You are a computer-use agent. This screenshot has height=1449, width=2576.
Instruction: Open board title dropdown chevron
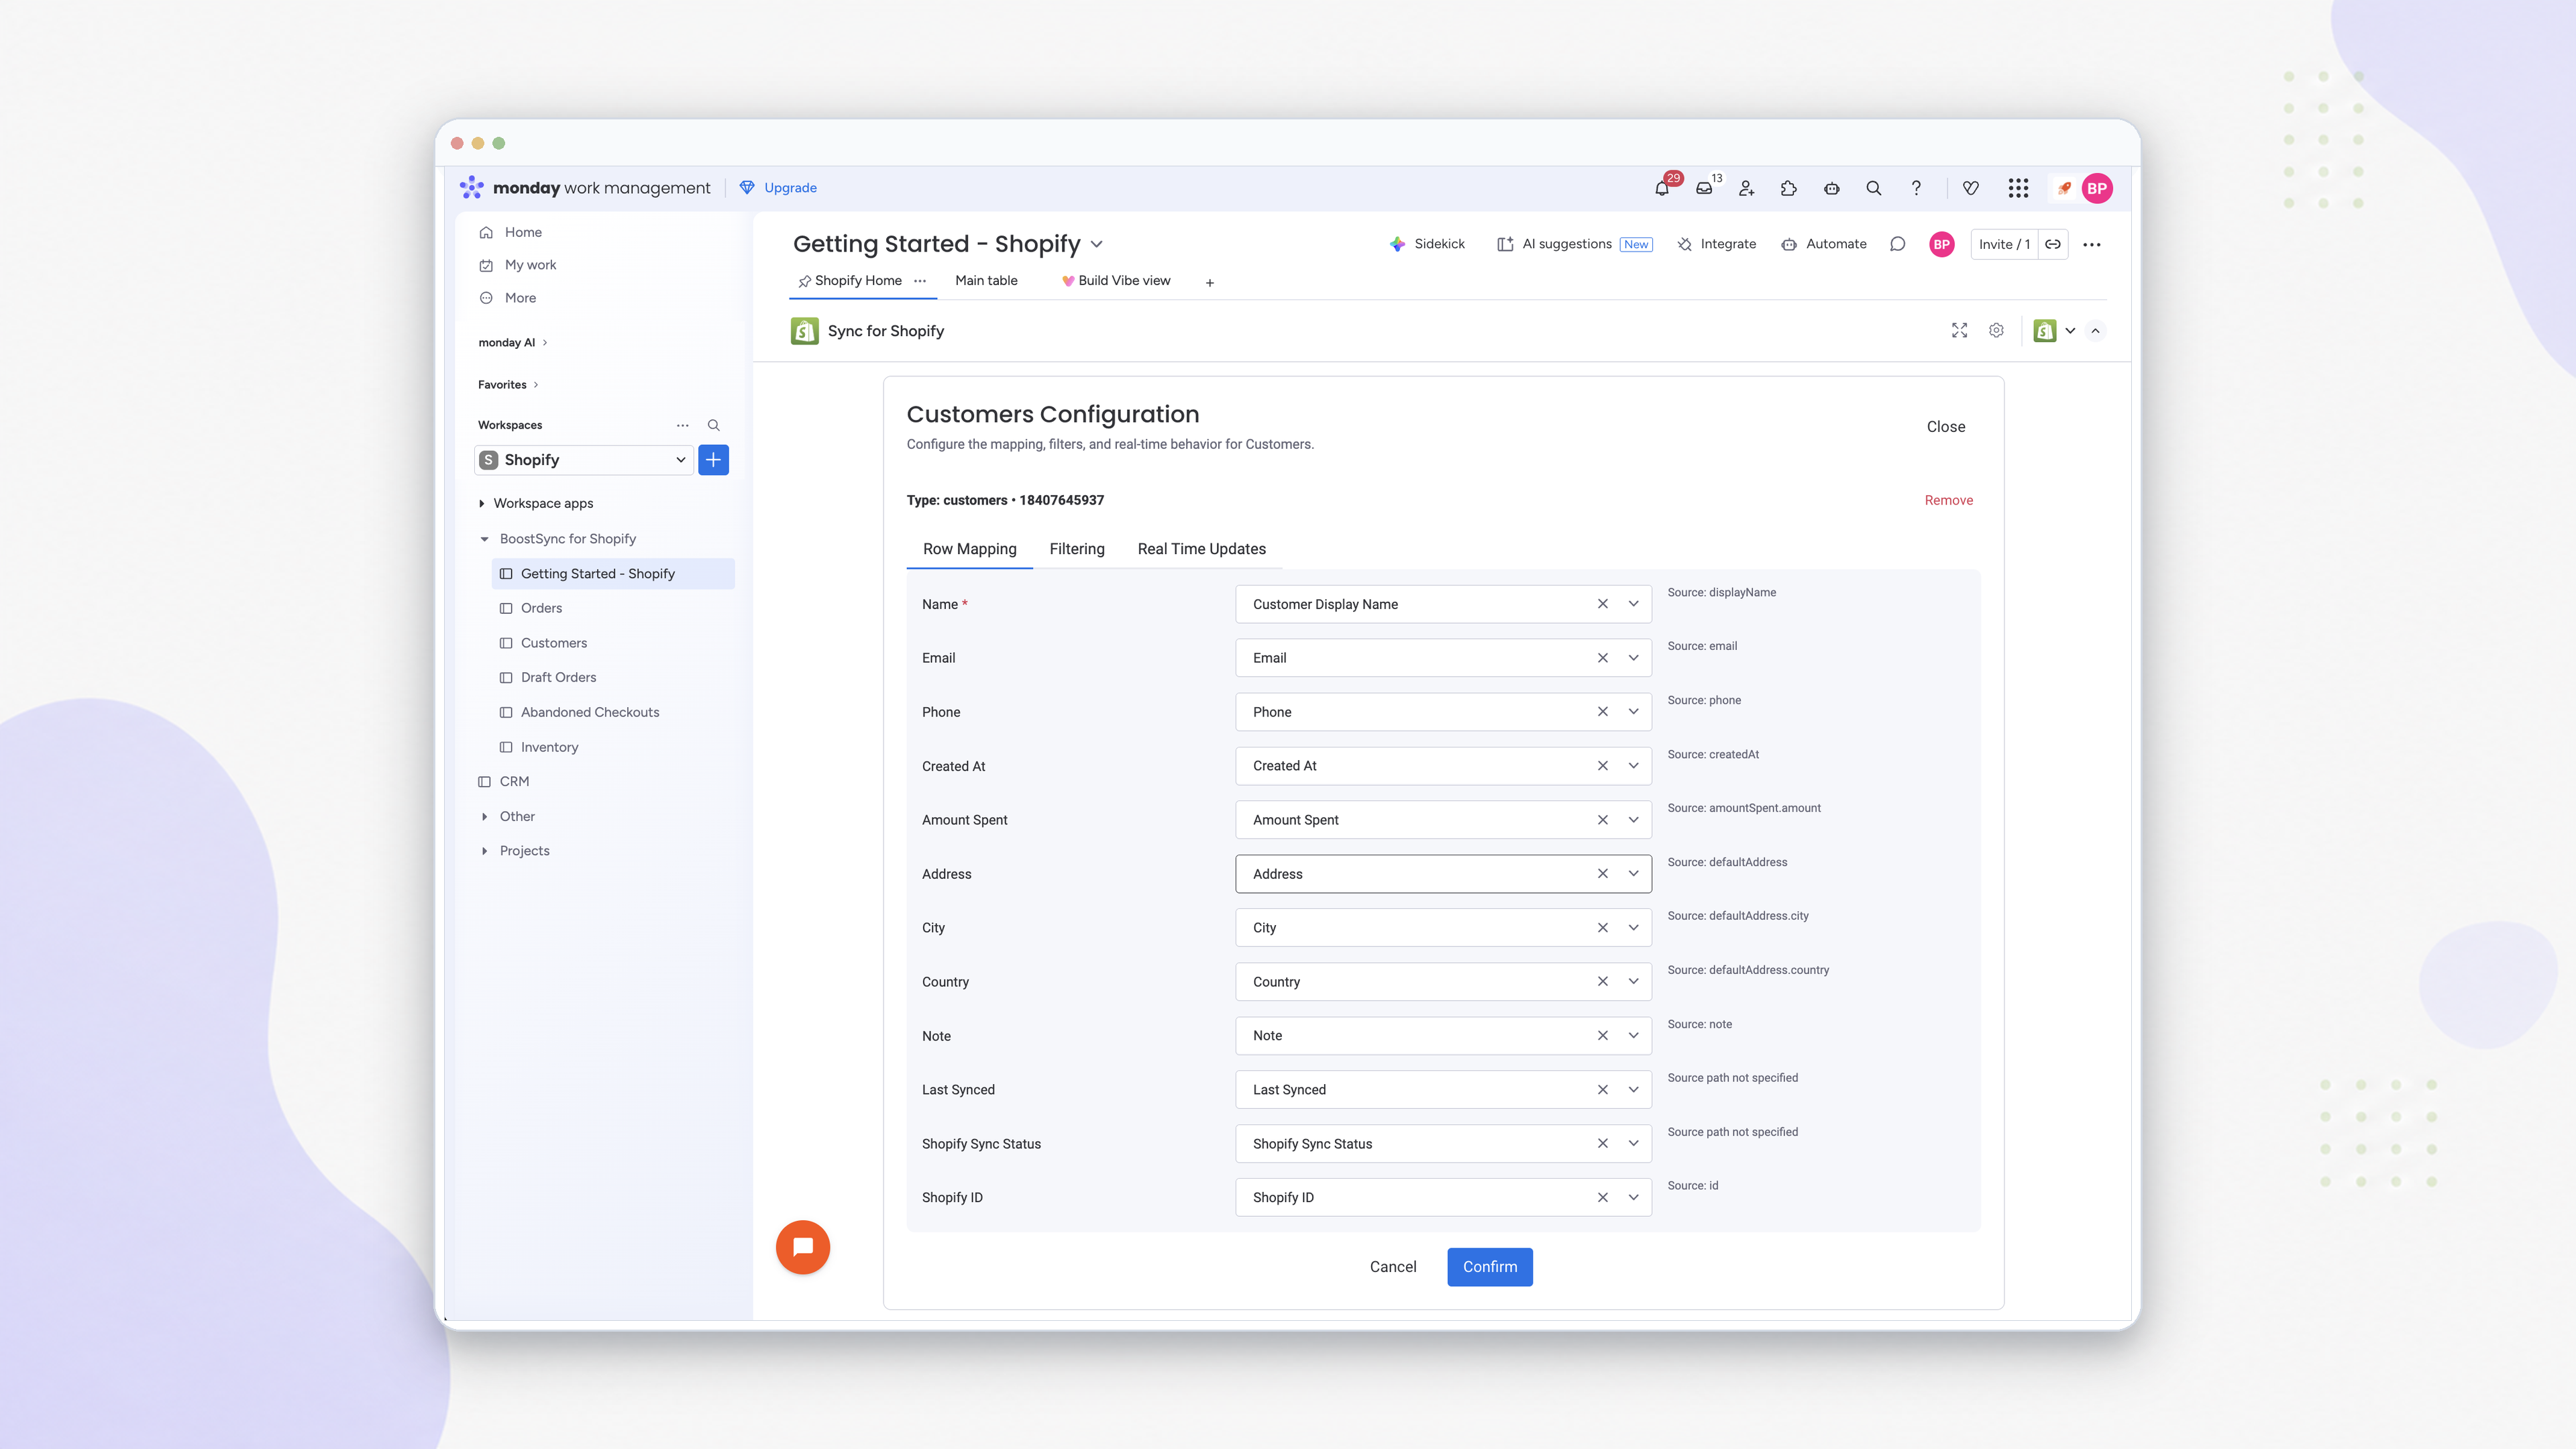[1097, 244]
